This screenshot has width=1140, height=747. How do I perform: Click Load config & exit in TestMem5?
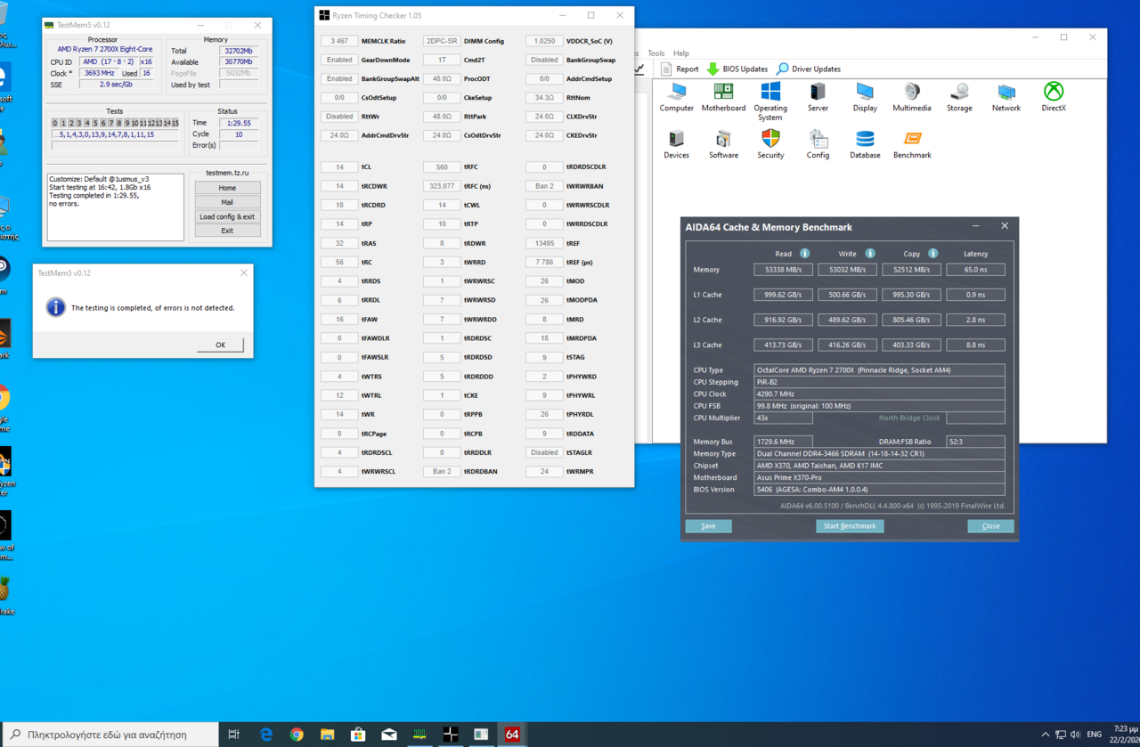point(227,216)
